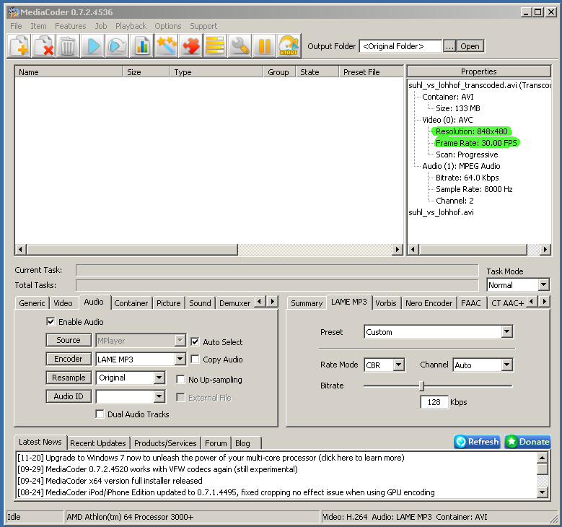Click the orange Pause toolbar icon
Viewport: 562px width, 527px height.
(x=265, y=46)
